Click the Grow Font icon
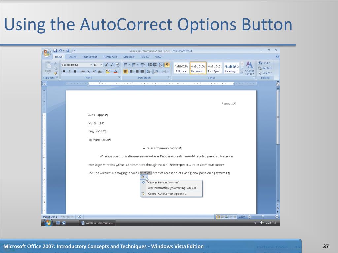 coord(106,65)
